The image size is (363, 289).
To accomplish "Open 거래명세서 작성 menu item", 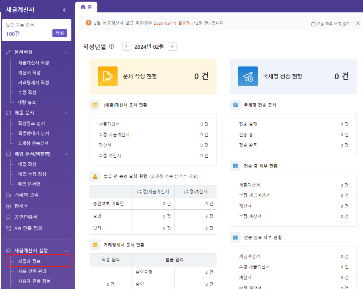I will pos(33,83).
